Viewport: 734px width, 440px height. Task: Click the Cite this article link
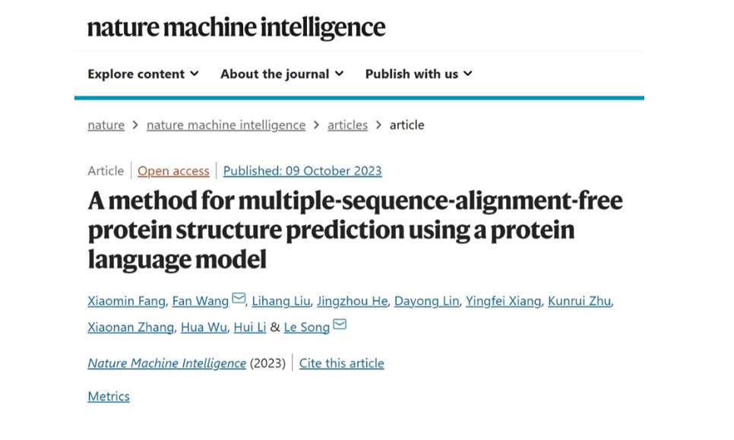[x=341, y=362]
